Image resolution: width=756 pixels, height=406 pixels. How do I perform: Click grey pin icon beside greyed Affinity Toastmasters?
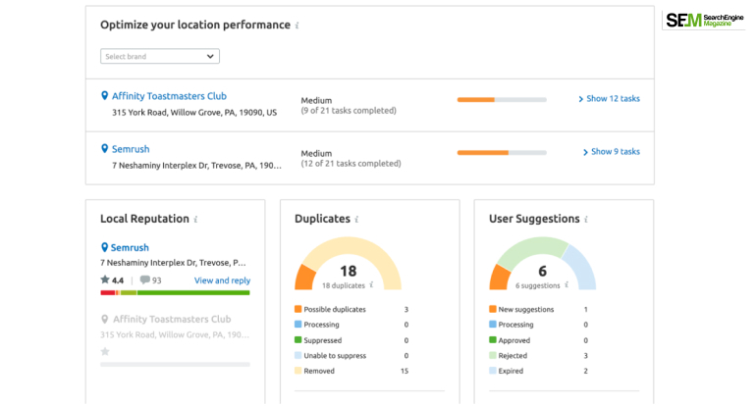[x=104, y=319]
